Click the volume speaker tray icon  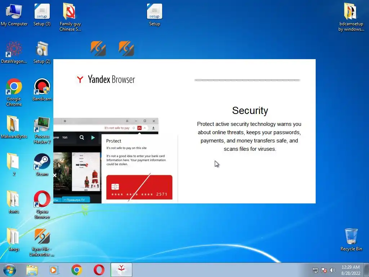333,270
